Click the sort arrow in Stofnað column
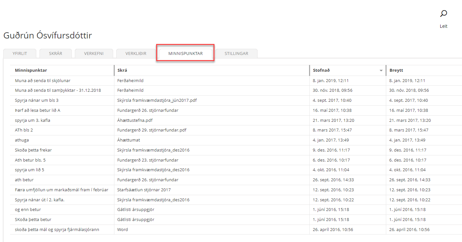This screenshot has height=242, width=462. coord(381,71)
